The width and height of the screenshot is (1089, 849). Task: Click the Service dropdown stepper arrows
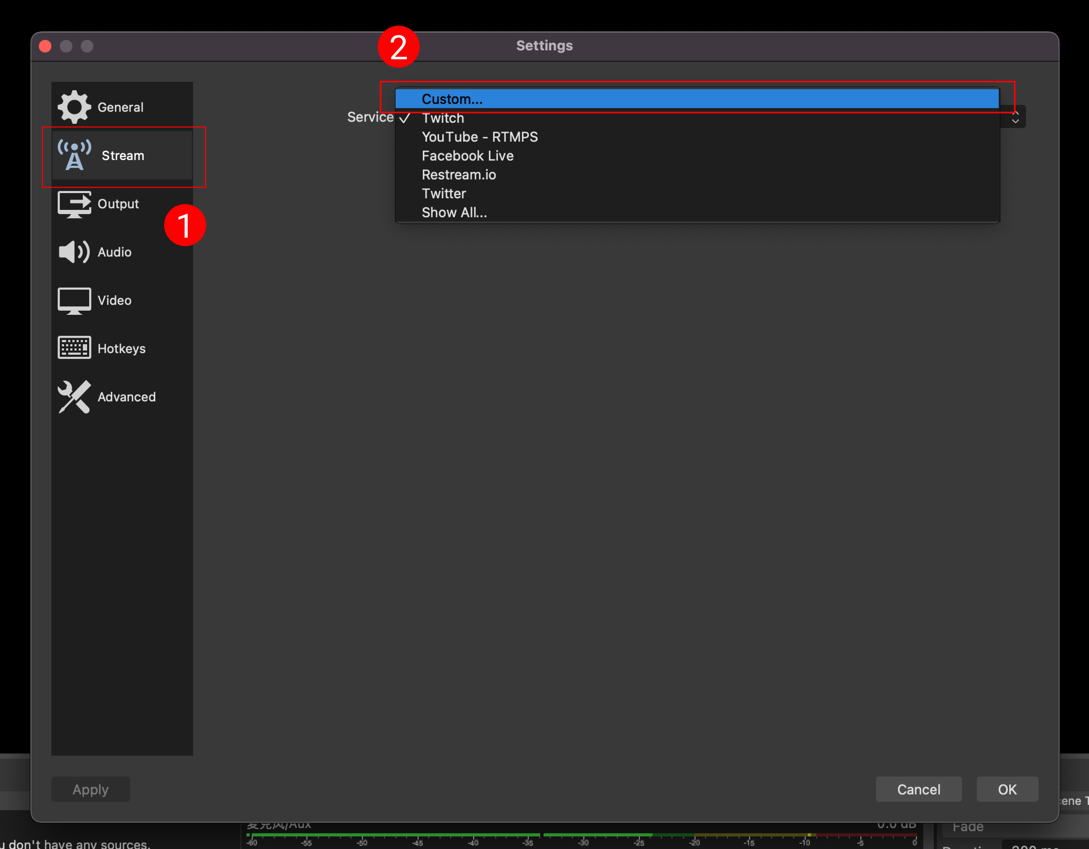(x=1015, y=117)
